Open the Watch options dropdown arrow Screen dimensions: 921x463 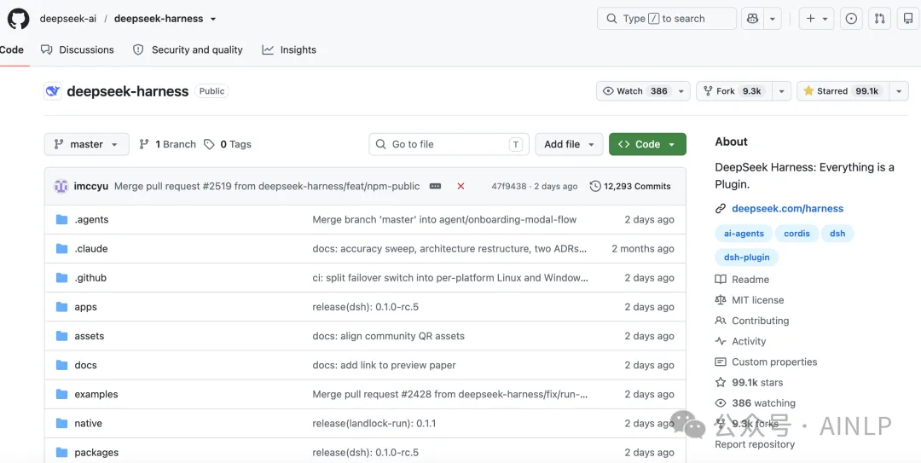pos(681,91)
